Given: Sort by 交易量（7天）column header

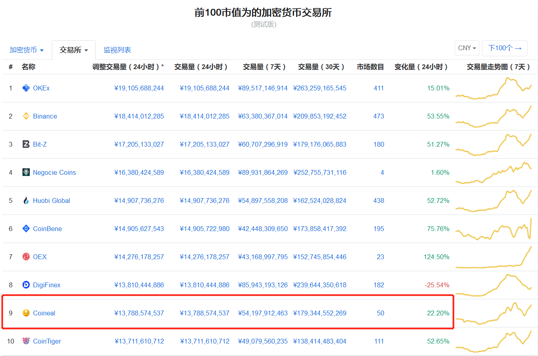Looking at the screenshot, I should coord(265,67).
